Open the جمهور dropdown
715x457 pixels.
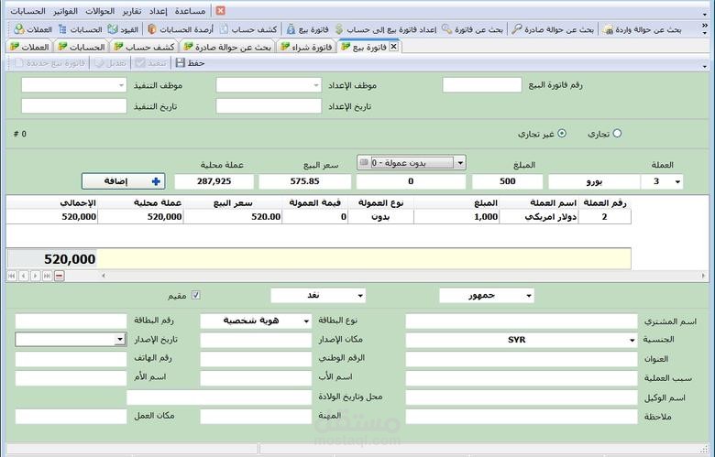coord(529,296)
